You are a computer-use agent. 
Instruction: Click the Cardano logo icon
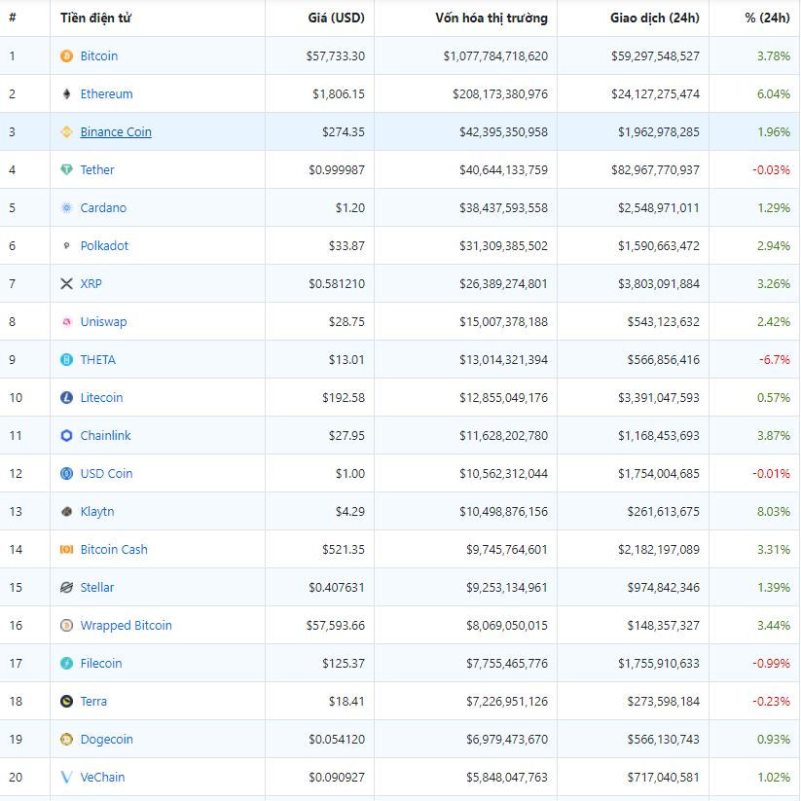[x=66, y=207]
